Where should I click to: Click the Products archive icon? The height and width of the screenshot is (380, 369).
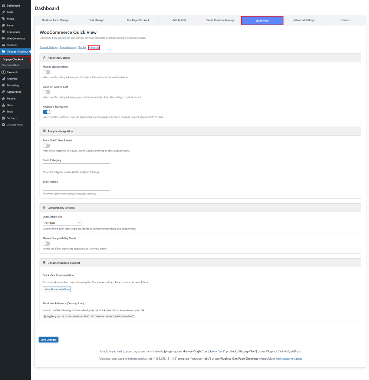pos(3,45)
